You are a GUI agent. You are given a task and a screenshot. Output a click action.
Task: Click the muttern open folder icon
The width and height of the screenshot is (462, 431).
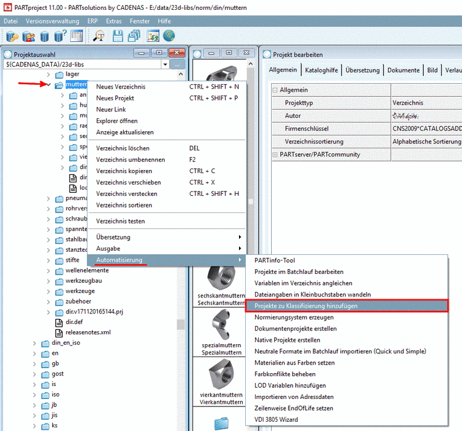tap(59, 85)
